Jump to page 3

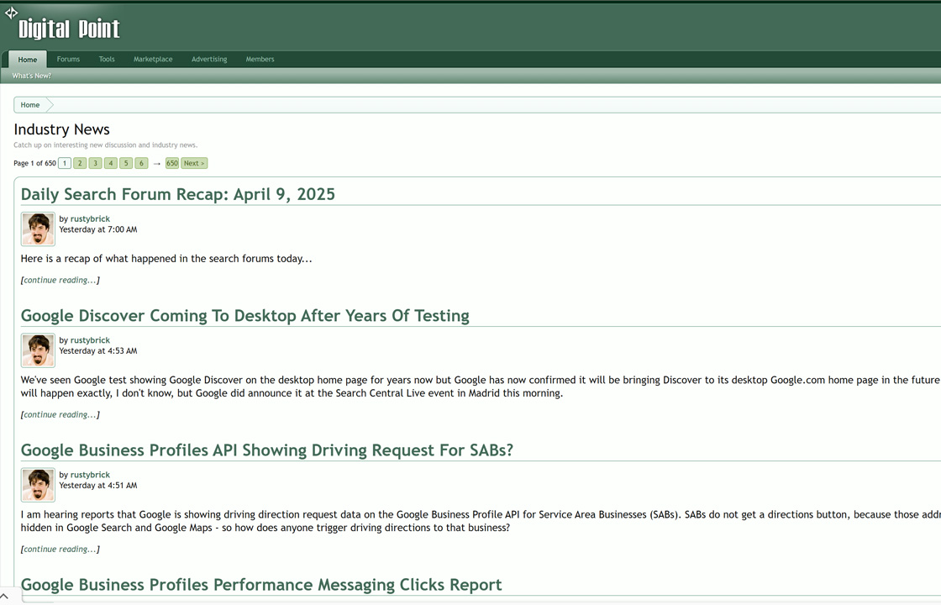[96, 163]
